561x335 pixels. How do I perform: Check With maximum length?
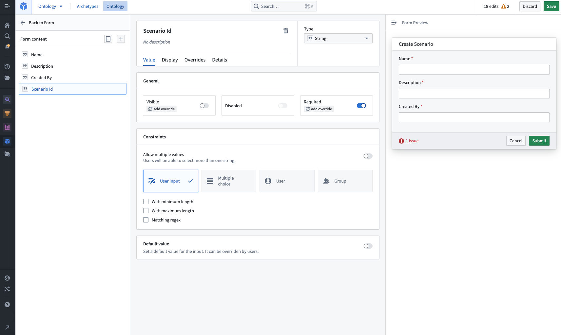click(x=146, y=211)
